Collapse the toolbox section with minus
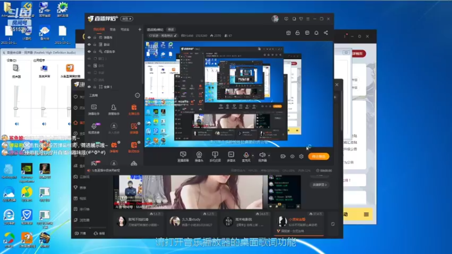 [x=137, y=95]
